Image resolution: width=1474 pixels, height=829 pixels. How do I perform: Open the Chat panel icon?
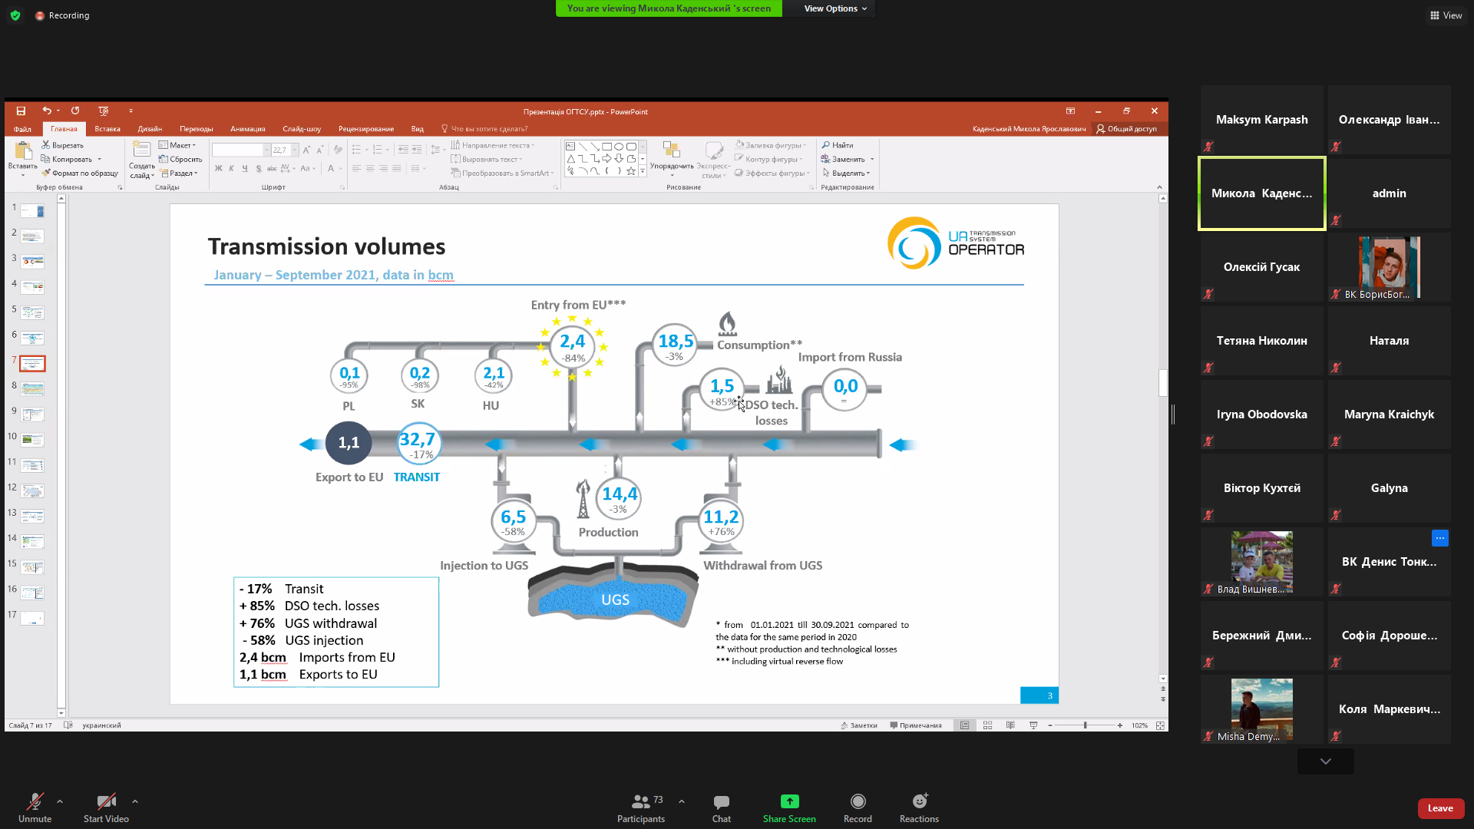pyautogui.click(x=721, y=802)
